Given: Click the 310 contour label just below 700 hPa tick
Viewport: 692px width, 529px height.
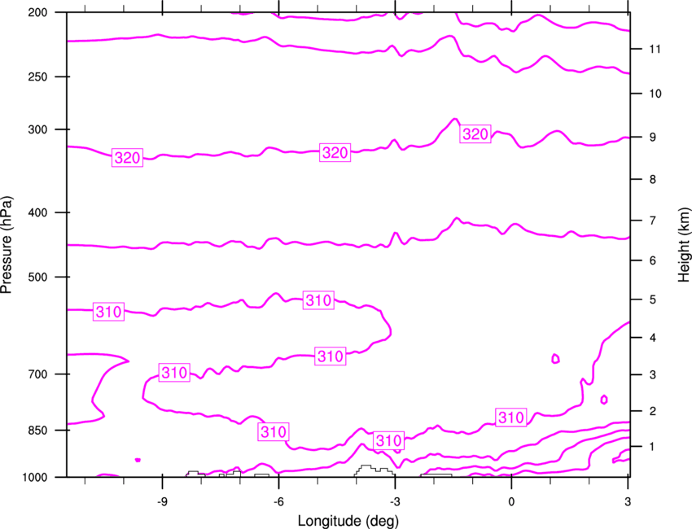Looking at the screenshot, I should pos(174,373).
